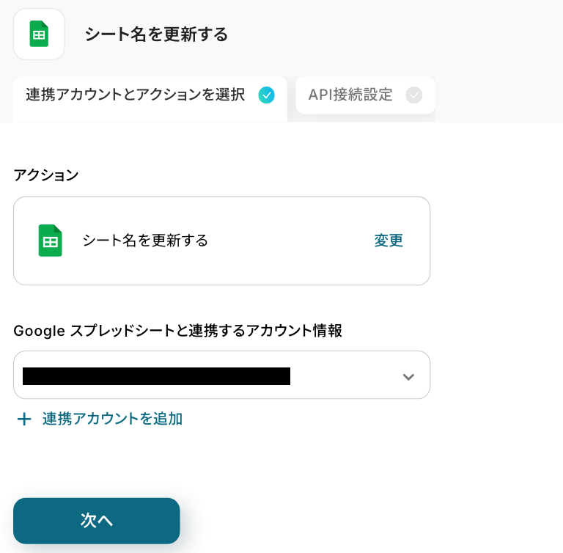Click the blank space left of 変更 in the card

pyautogui.click(x=293, y=241)
